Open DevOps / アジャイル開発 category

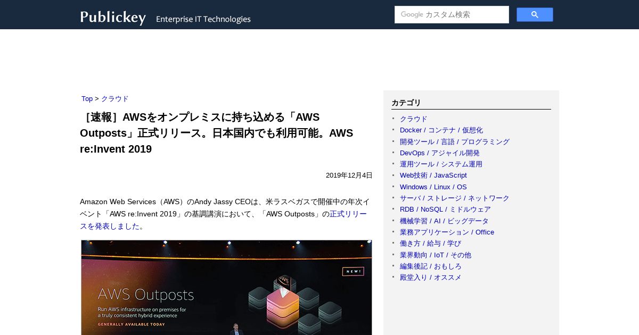click(440, 153)
